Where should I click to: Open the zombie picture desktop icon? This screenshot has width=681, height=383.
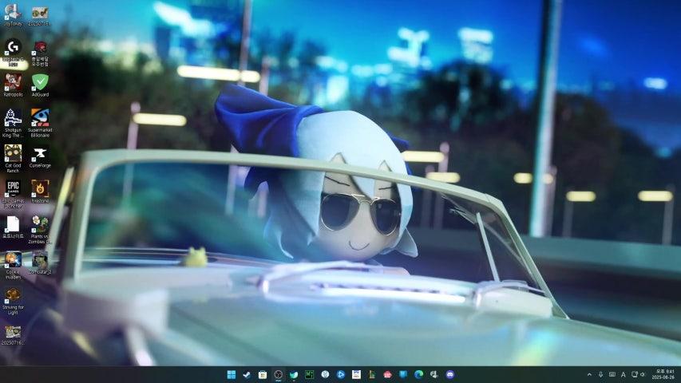click(x=40, y=263)
